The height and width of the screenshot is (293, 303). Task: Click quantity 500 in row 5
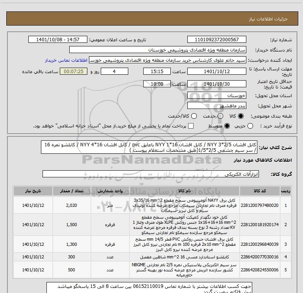tap(72, 270)
